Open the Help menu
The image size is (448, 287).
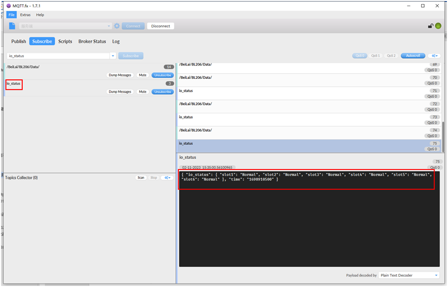click(40, 15)
